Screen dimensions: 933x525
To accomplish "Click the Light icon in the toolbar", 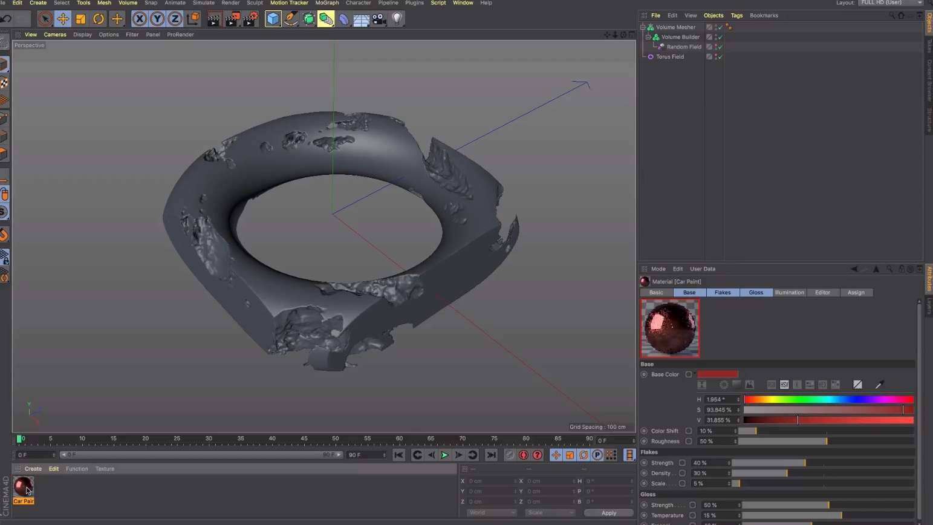I will click(395, 19).
